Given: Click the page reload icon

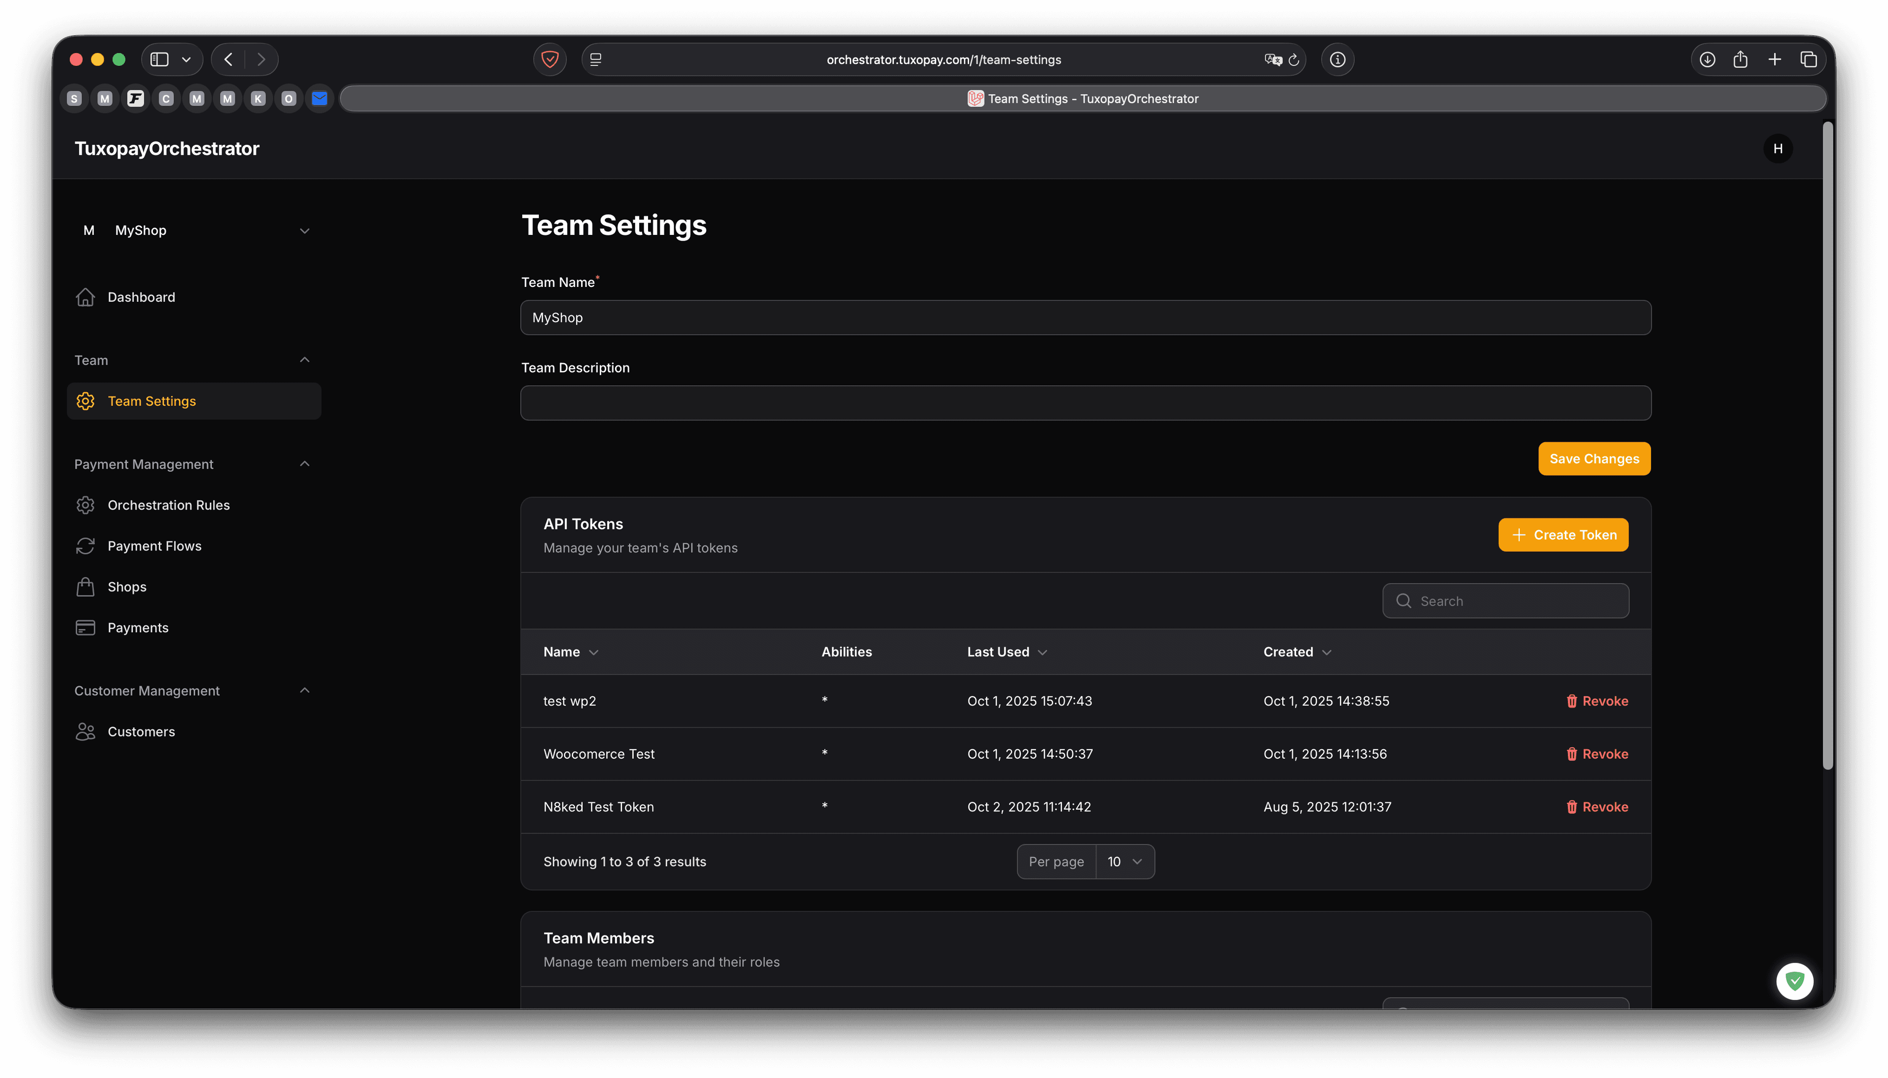Looking at the screenshot, I should click(1294, 60).
